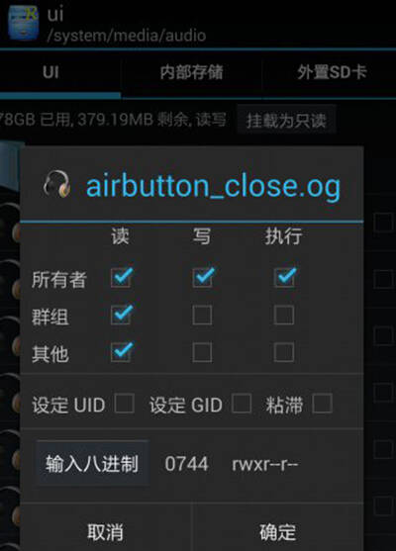Screen dimensions: 396x551
Task: Click the 挂载为只读 mount button
Action: click(x=286, y=120)
